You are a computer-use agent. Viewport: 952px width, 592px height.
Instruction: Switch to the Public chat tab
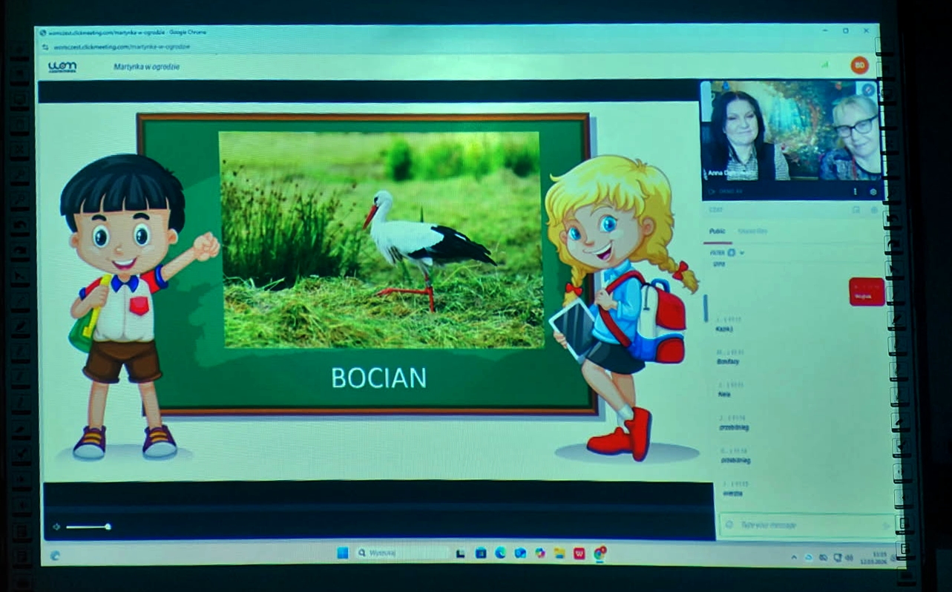coord(717,231)
